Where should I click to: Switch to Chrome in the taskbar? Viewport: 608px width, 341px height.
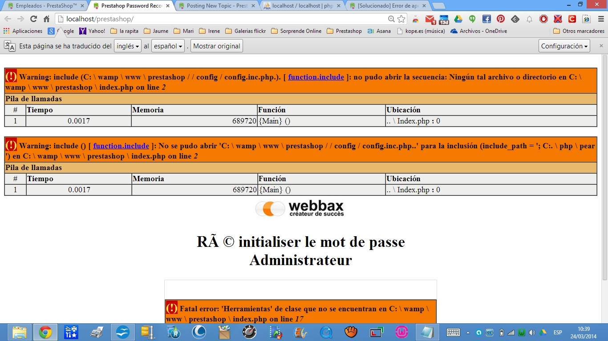pyautogui.click(x=45, y=332)
